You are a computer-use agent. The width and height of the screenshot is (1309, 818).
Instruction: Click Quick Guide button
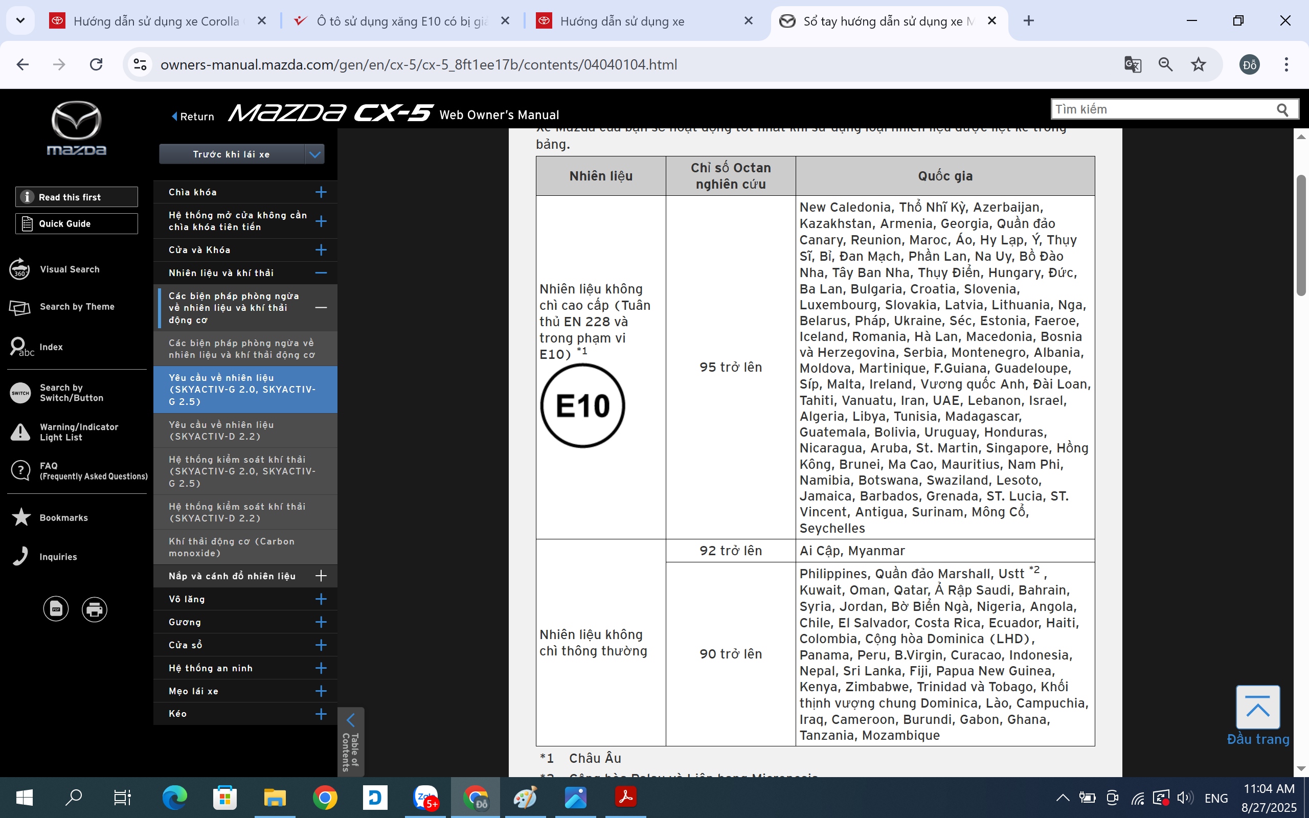[x=76, y=223]
